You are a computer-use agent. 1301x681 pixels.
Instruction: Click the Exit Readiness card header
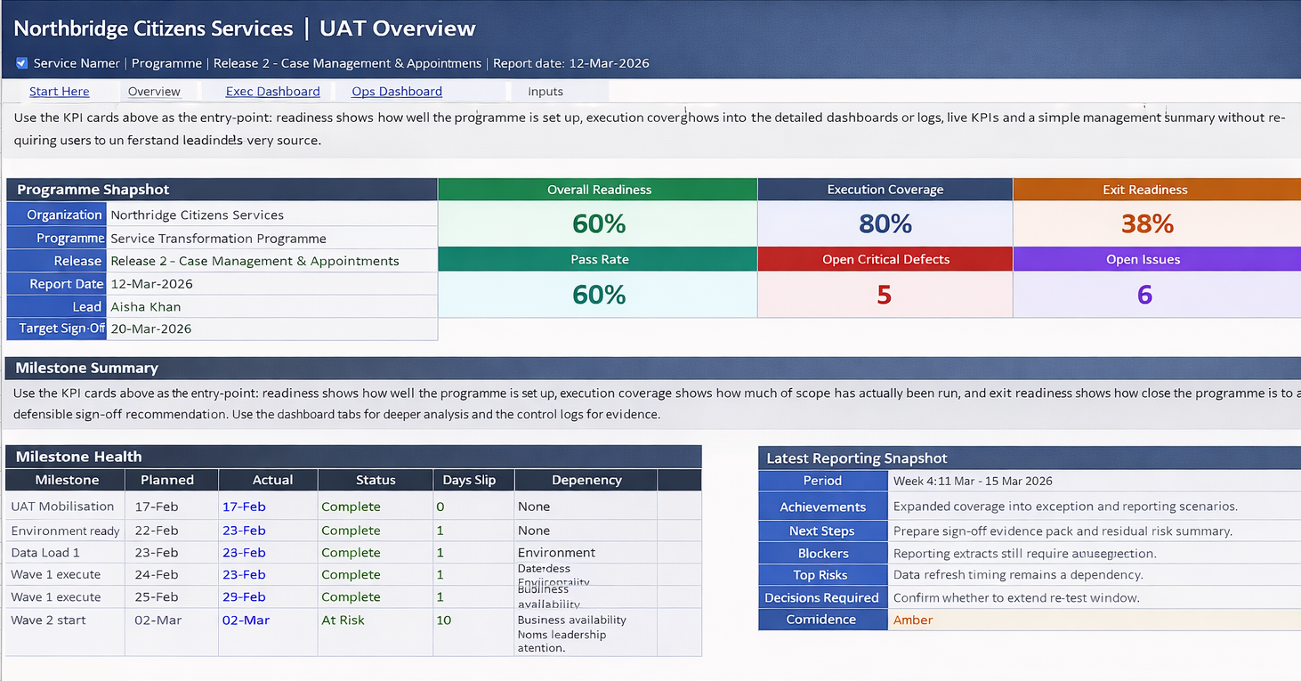[x=1157, y=190]
